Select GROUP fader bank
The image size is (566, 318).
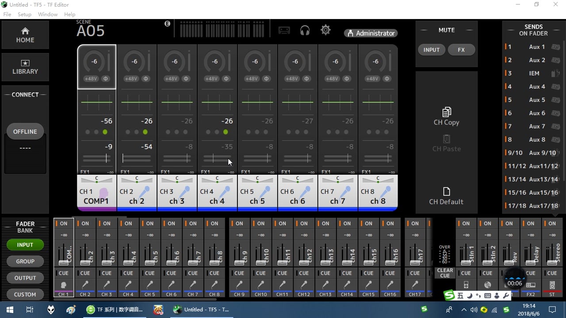[25, 261]
